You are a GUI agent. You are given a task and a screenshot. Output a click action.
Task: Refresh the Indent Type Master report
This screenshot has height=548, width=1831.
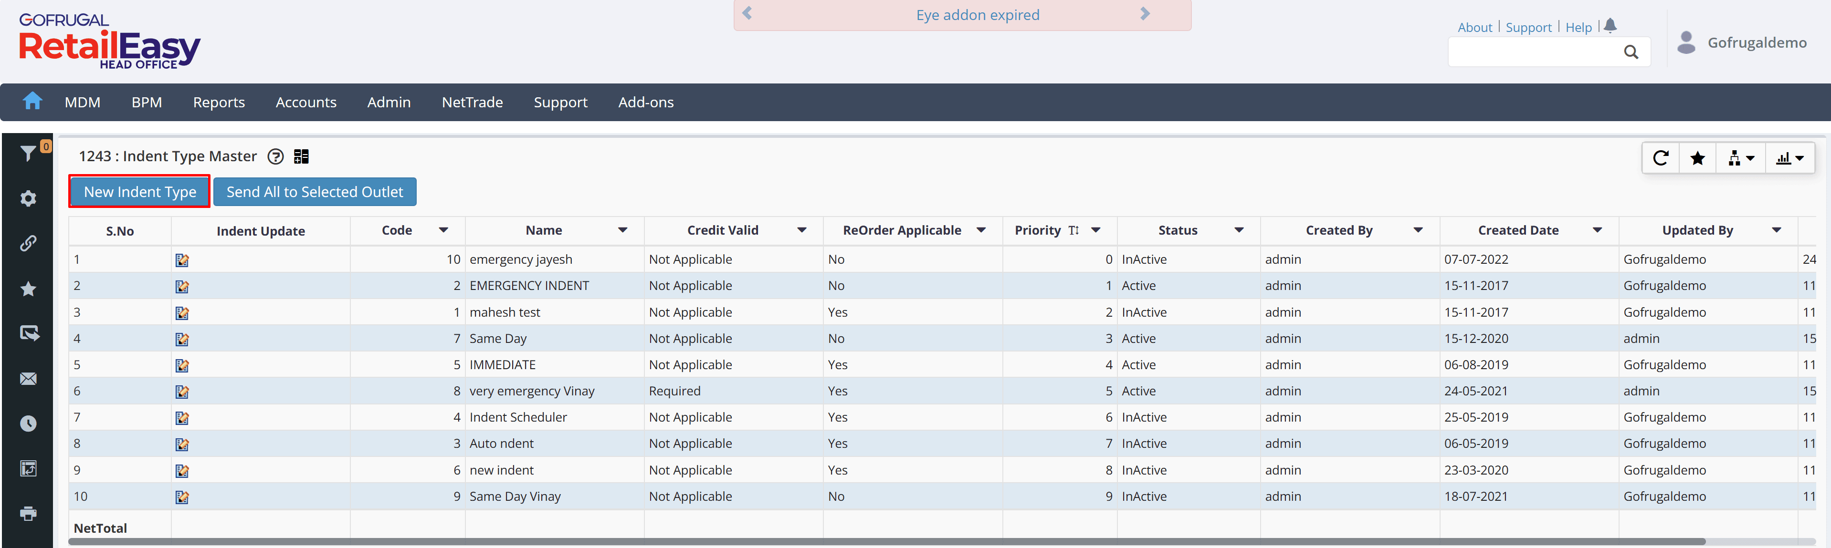(x=1661, y=157)
